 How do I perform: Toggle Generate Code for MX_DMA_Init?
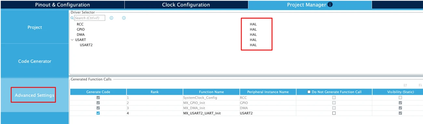click(x=98, y=108)
